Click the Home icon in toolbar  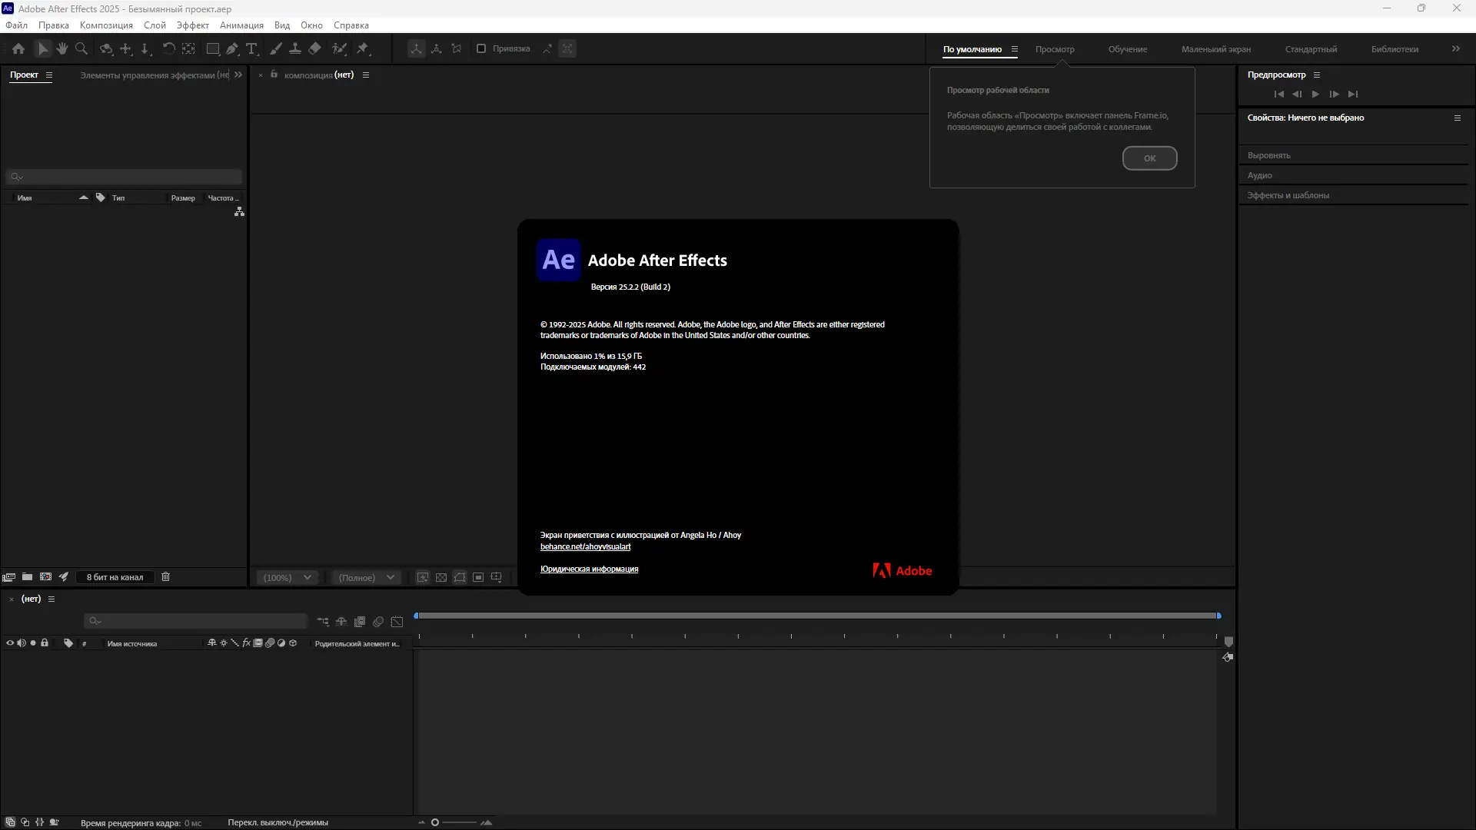(x=18, y=48)
